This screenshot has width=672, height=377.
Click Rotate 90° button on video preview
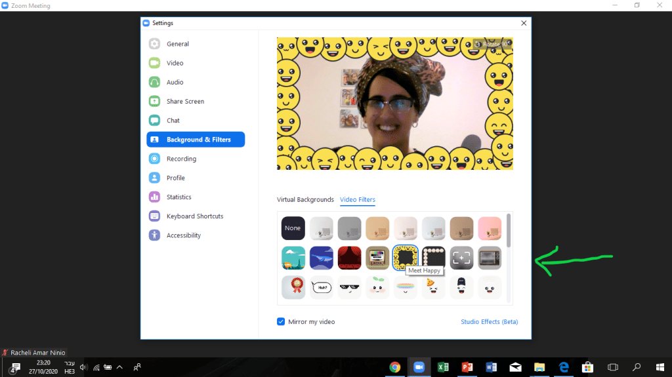(x=492, y=44)
